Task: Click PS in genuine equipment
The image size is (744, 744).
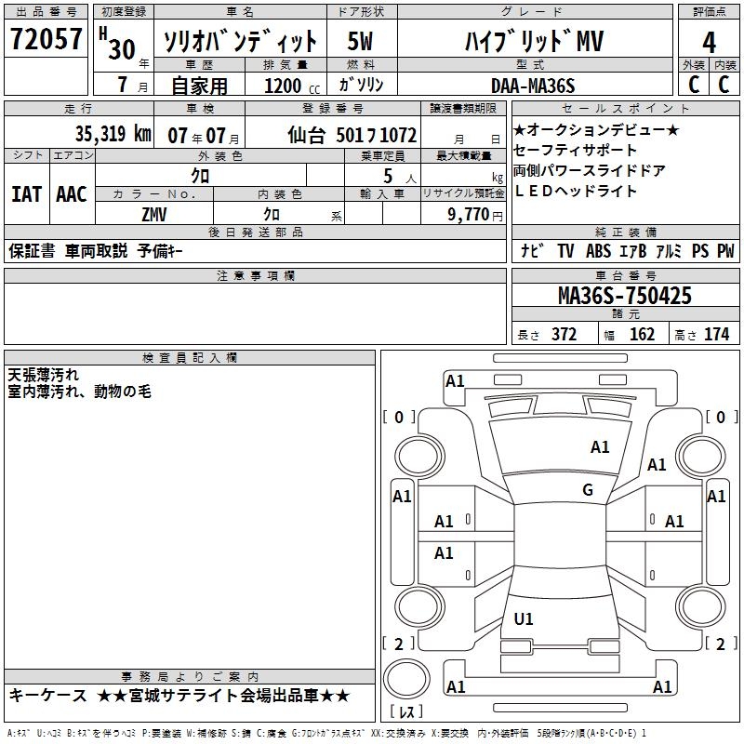Action: click(700, 251)
